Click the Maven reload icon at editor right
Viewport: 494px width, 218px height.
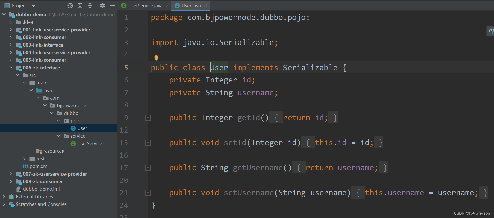[x=491, y=31]
